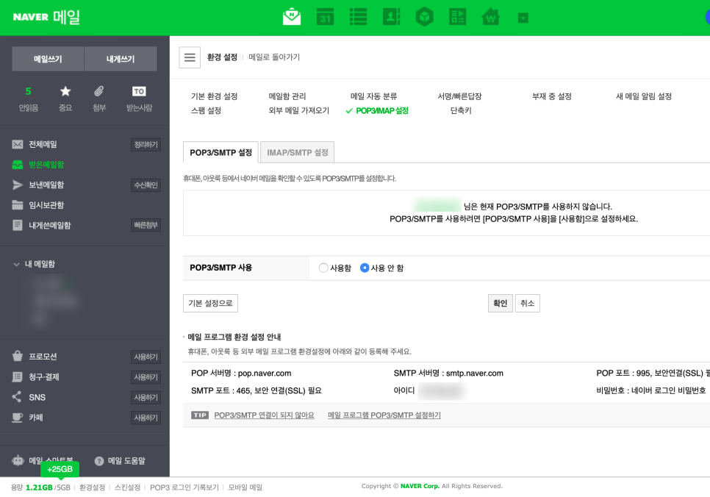710x497 pixels.
Task: Click 기본 설정으로 reset button
Action: (x=210, y=303)
